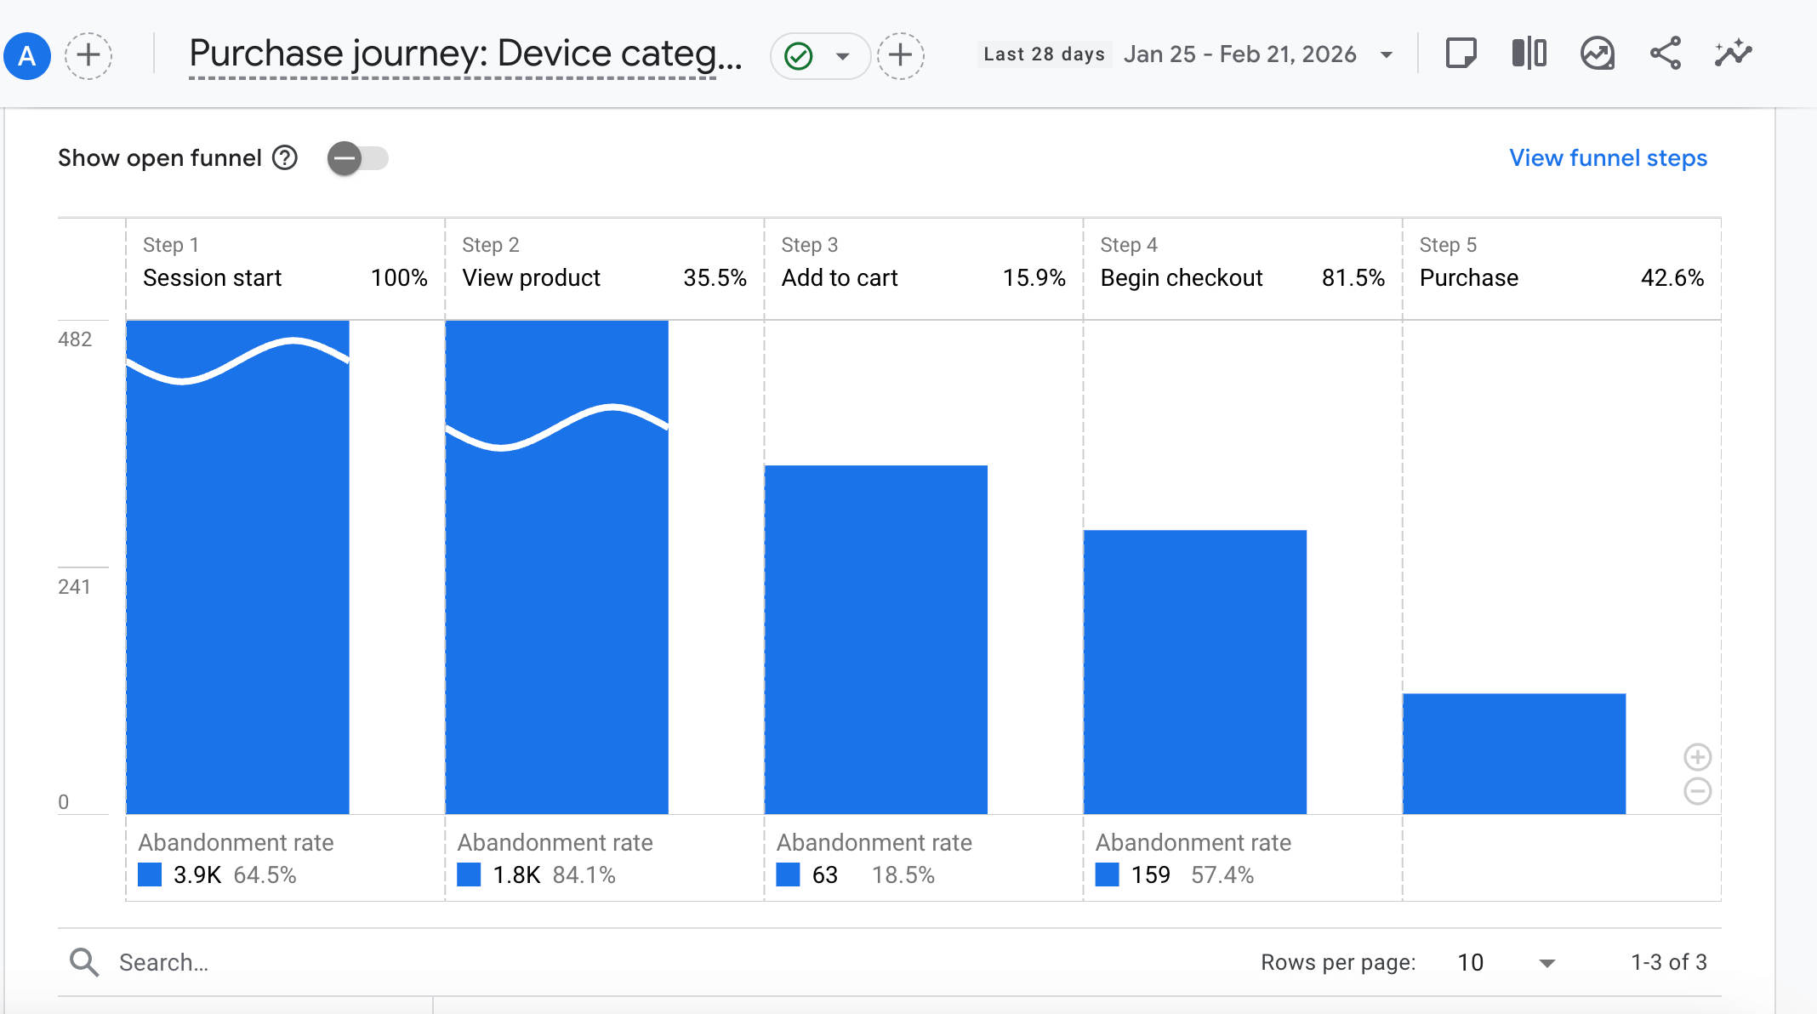Image resolution: width=1817 pixels, height=1014 pixels.
Task: Open the customize report note icon
Action: pos(1461,54)
